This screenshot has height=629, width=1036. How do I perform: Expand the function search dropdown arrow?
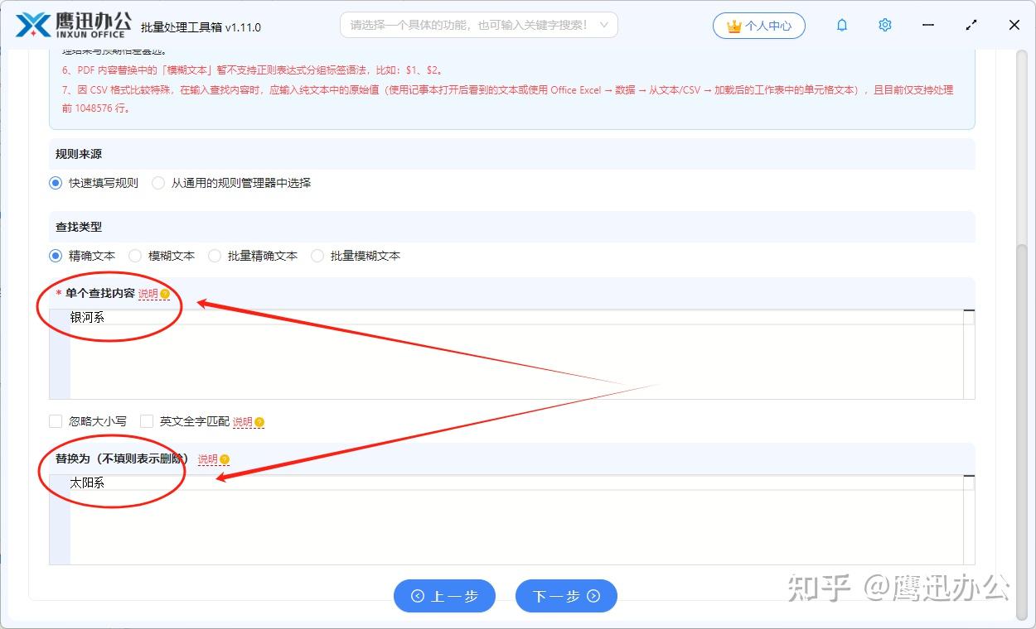coord(604,25)
